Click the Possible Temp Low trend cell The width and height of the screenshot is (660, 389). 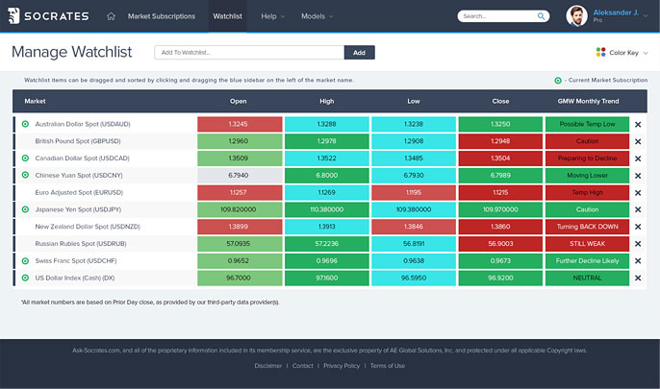point(587,124)
